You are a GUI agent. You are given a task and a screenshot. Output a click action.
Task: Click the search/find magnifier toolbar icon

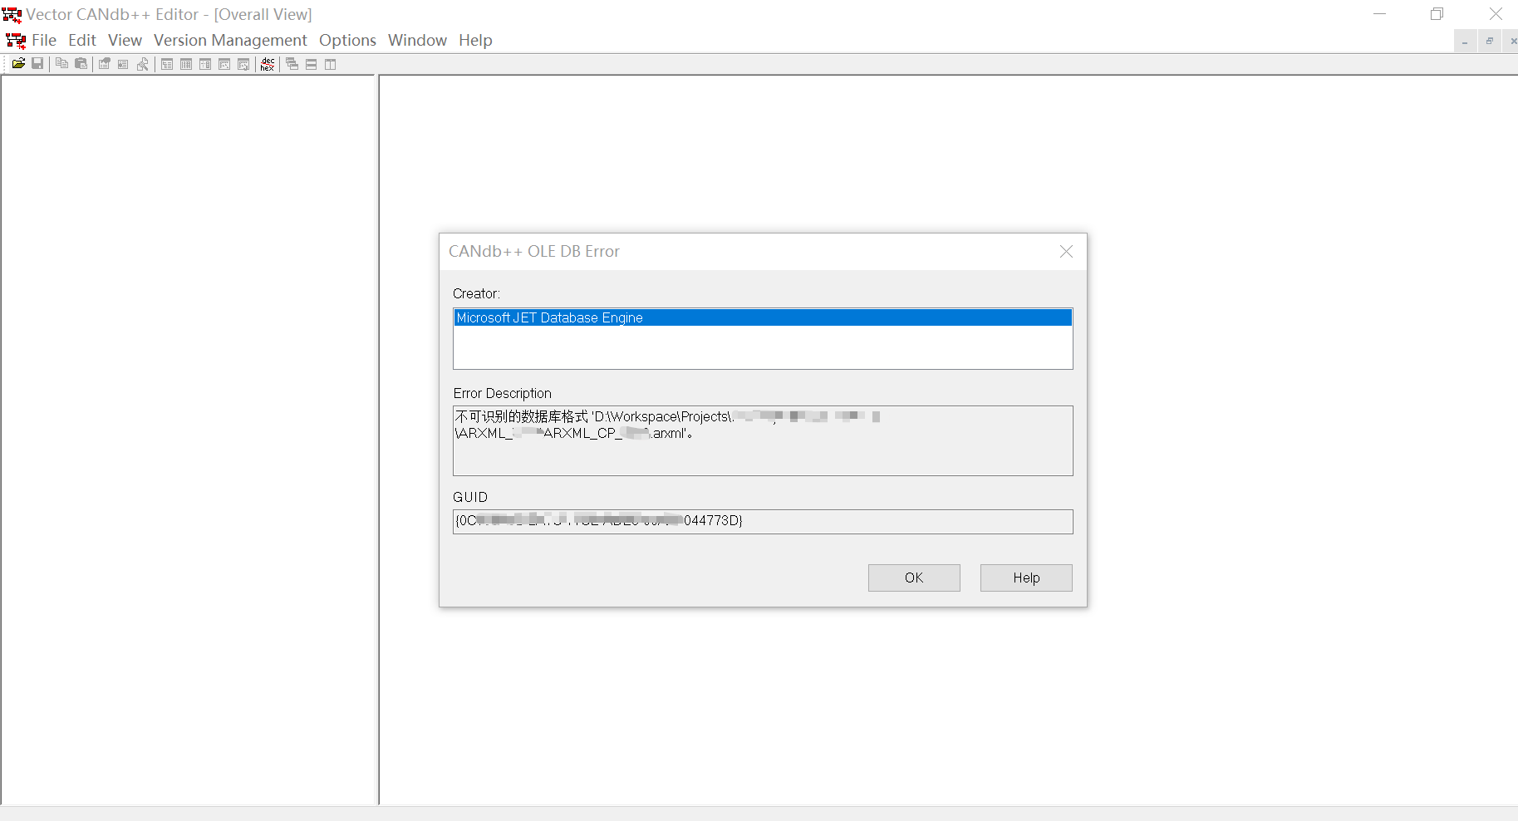click(143, 64)
